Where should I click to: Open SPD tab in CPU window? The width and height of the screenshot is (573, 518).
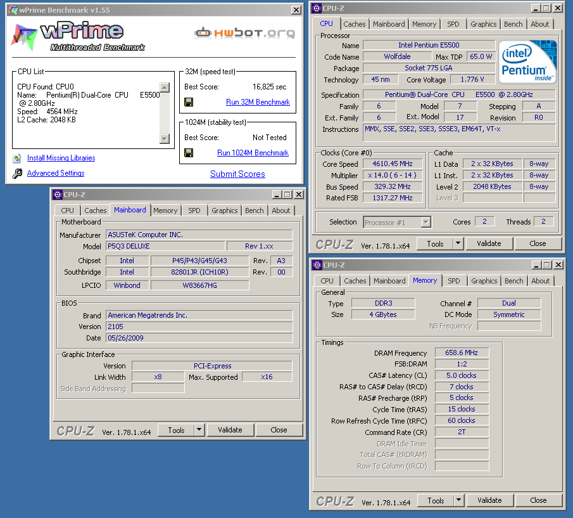tap(453, 24)
